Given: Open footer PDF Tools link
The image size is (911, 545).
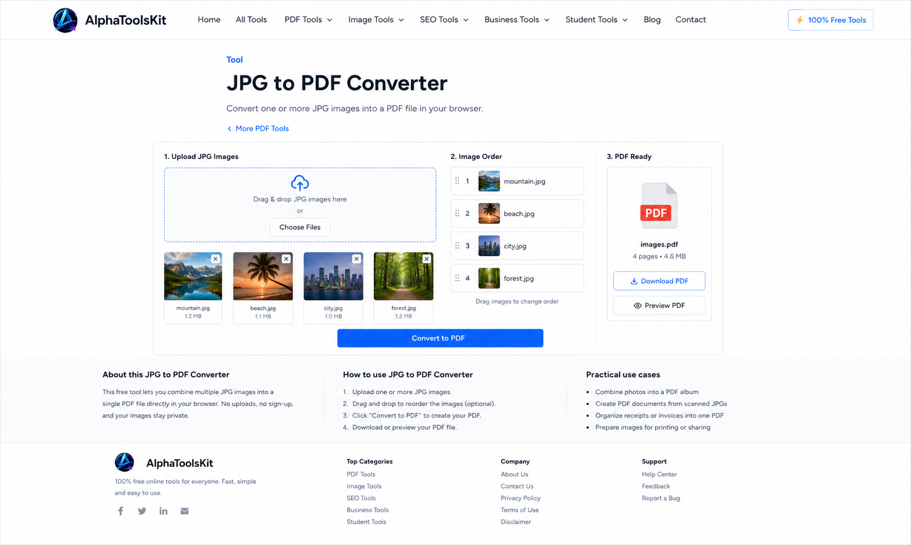Looking at the screenshot, I should [x=361, y=474].
